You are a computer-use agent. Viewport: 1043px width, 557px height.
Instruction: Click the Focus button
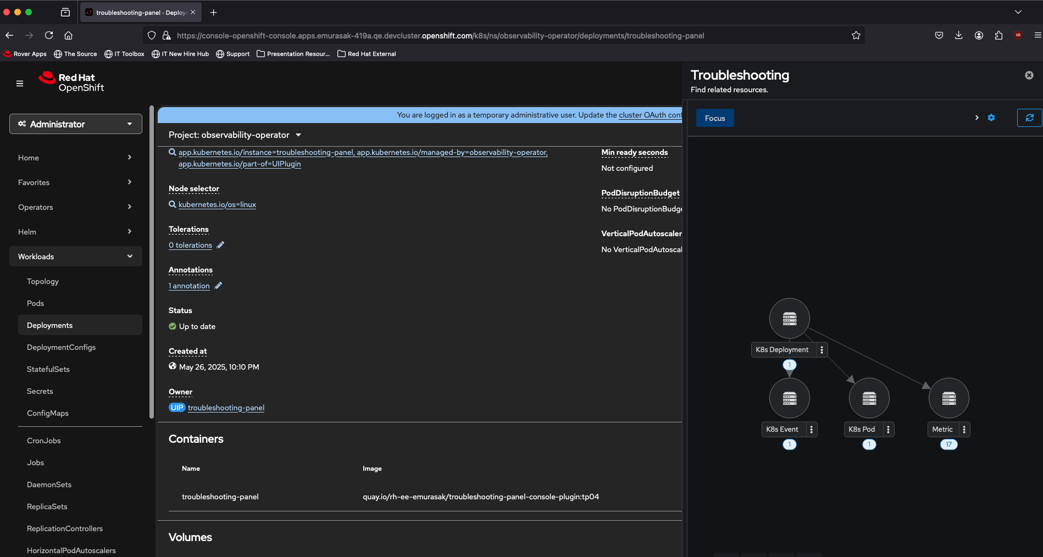pyautogui.click(x=715, y=118)
